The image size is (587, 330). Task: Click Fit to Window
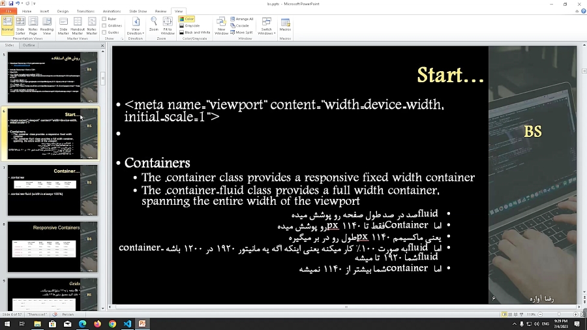pos(168,27)
